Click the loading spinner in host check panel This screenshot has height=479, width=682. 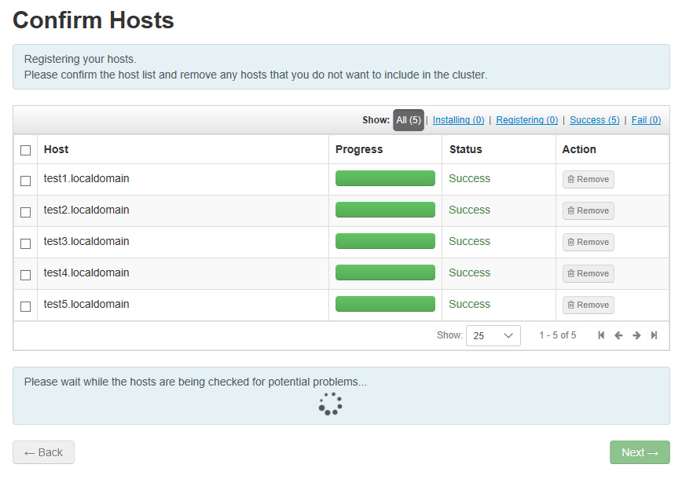pos(330,404)
